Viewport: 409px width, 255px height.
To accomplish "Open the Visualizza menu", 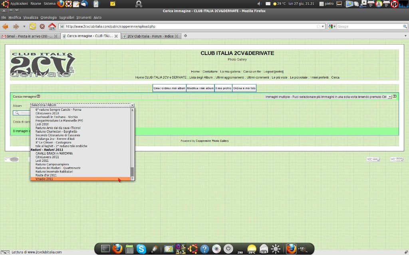I will [30, 18].
